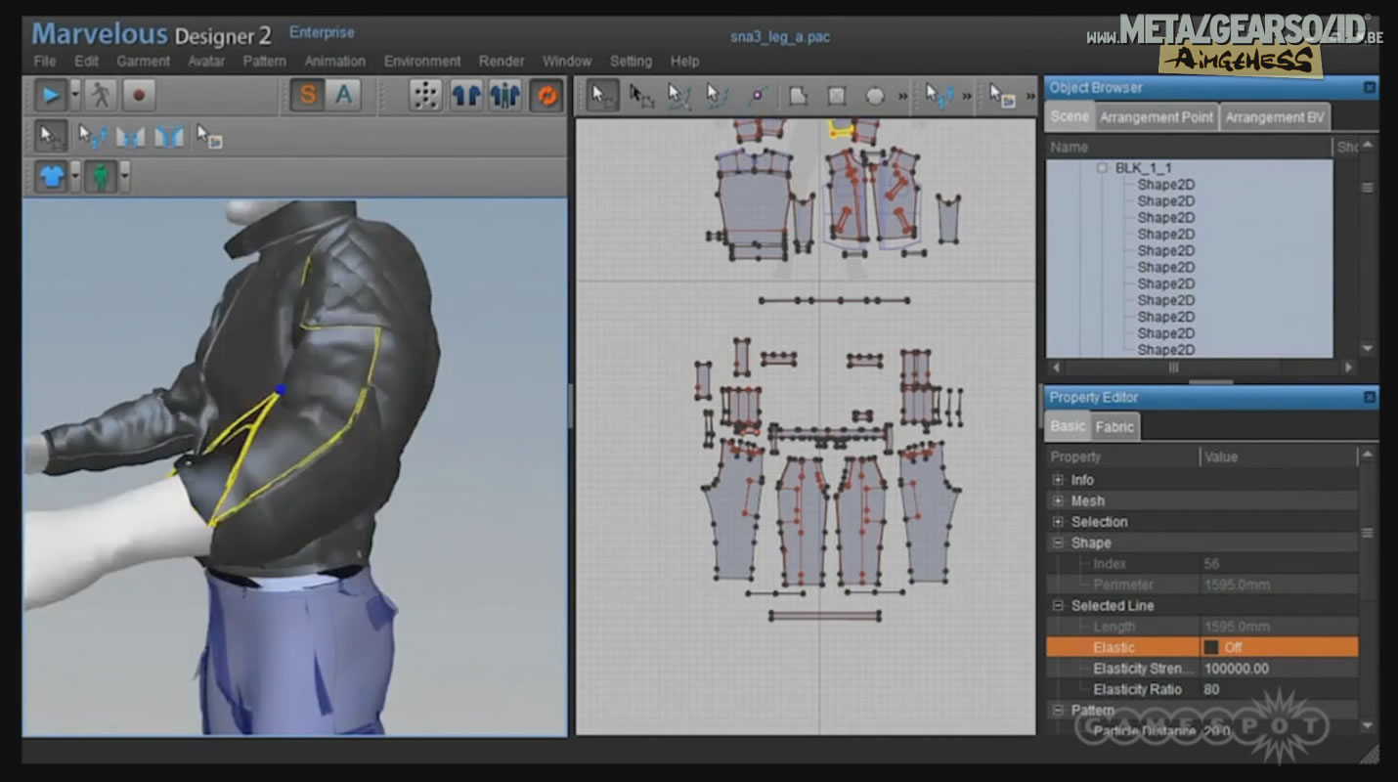Open the dropdown next to the green avatar icon
This screenshot has height=782, width=1398.
124,177
